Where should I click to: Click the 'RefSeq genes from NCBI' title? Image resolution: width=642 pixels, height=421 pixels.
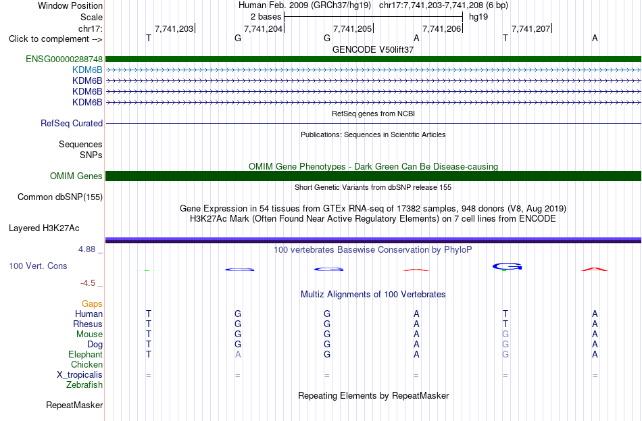373,114
